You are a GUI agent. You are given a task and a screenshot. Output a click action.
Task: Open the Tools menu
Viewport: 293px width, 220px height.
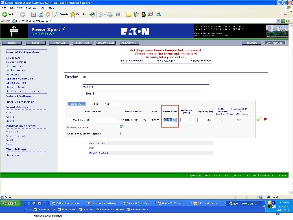(43, 8)
